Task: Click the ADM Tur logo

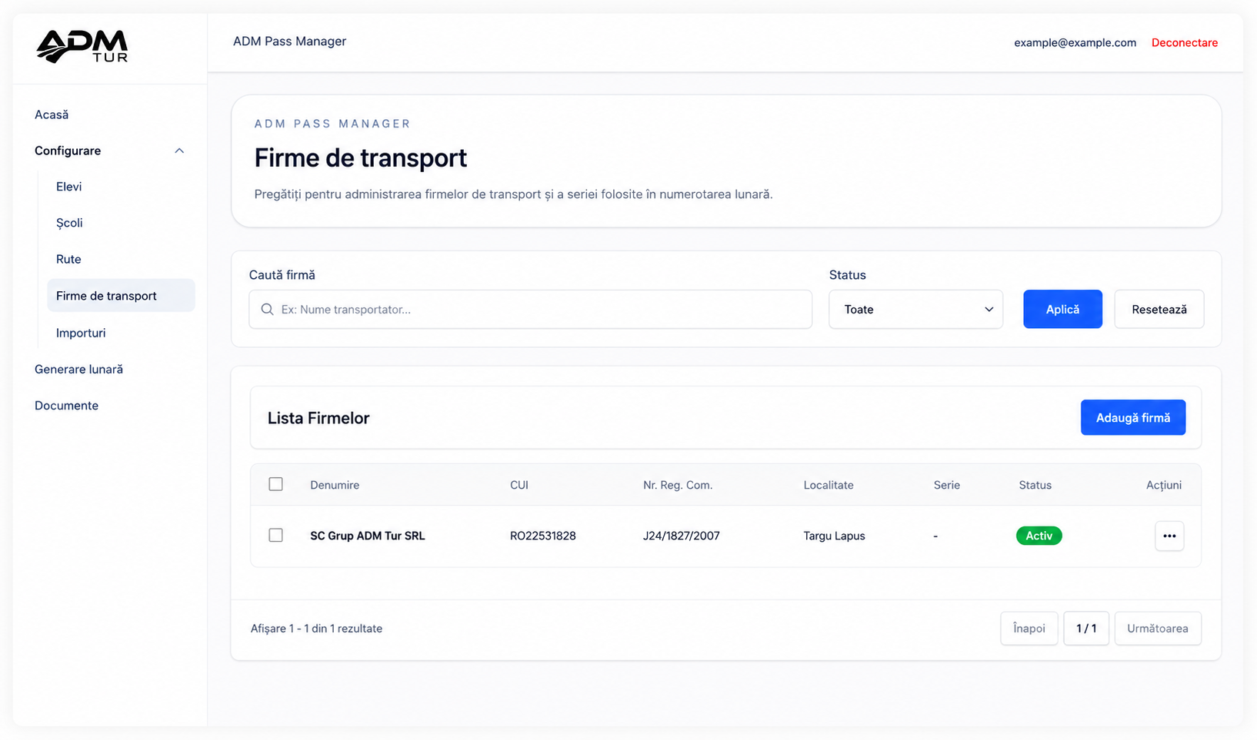Action: click(x=82, y=46)
